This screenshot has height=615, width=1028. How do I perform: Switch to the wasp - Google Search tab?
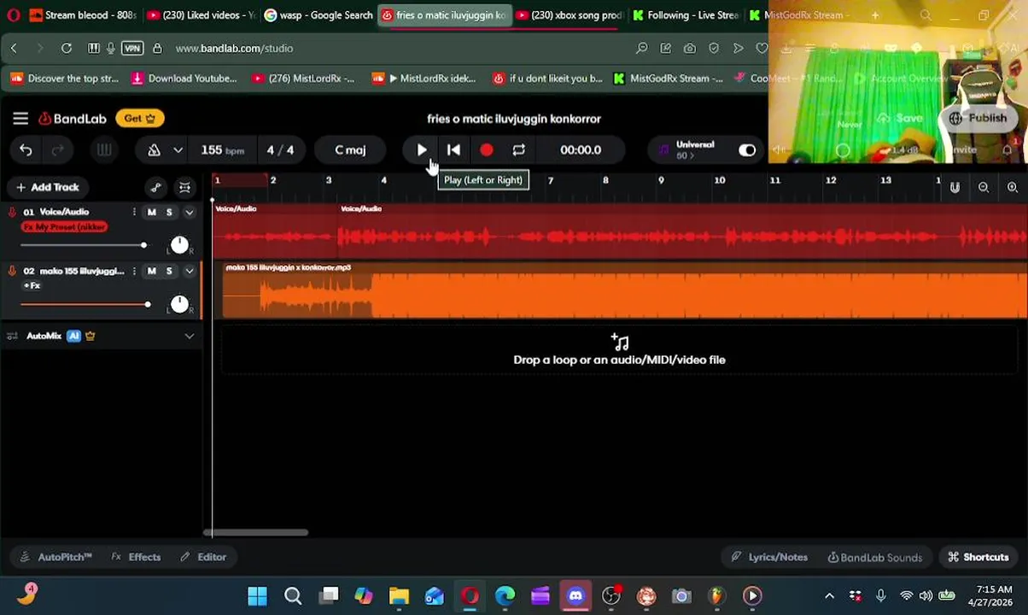pos(318,15)
